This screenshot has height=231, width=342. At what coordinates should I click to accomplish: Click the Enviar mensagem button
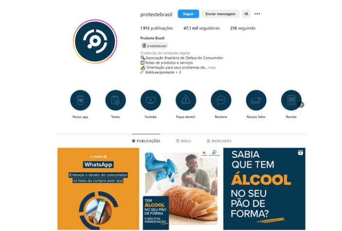click(220, 14)
